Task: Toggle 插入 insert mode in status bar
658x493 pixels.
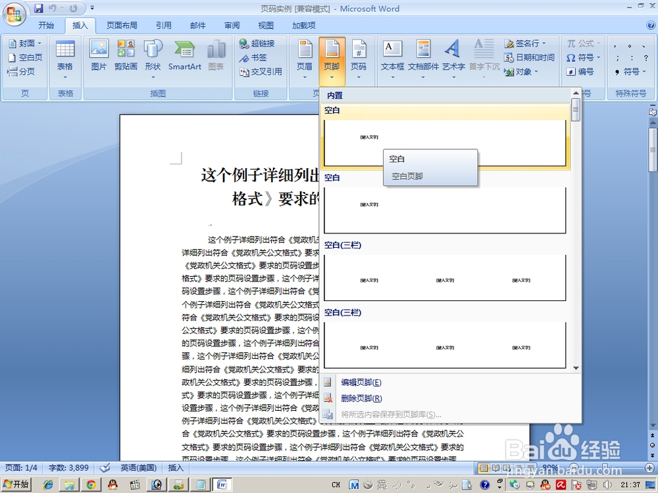Action: [x=176, y=468]
